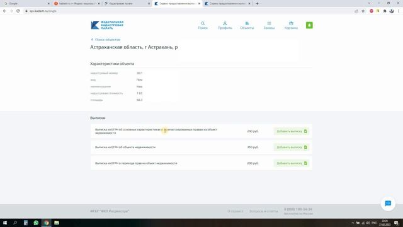The width and height of the screenshot is (403, 227).
Task: Open the Windows notification center icon
Action: [x=396, y=223]
